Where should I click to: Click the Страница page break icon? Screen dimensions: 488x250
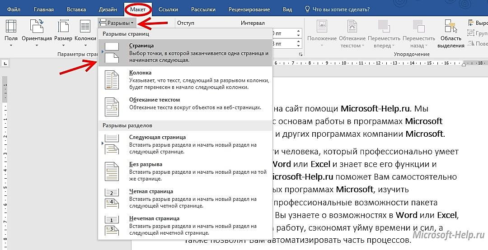[x=112, y=52]
